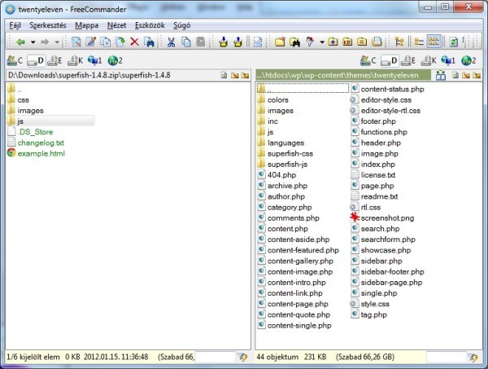Image resolution: width=488 pixels, height=369 pixels.
Task: Open FTP connection 2 in left panel
Action: coord(115,60)
